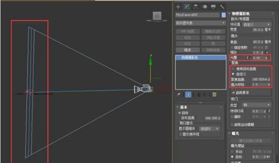Open the Display panel tab

click(x=213, y=7)
